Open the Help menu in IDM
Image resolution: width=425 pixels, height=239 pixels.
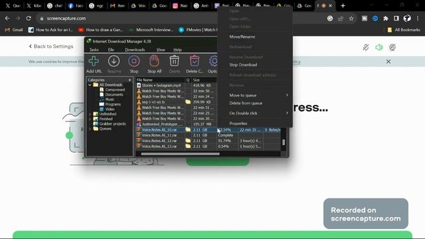coord(177,50)
